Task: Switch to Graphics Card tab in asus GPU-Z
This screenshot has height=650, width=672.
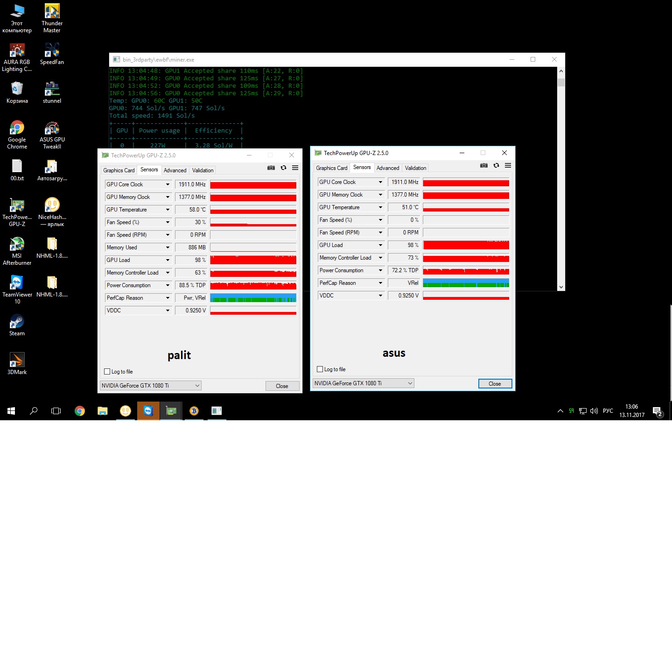Action: (x=332, y=168)
